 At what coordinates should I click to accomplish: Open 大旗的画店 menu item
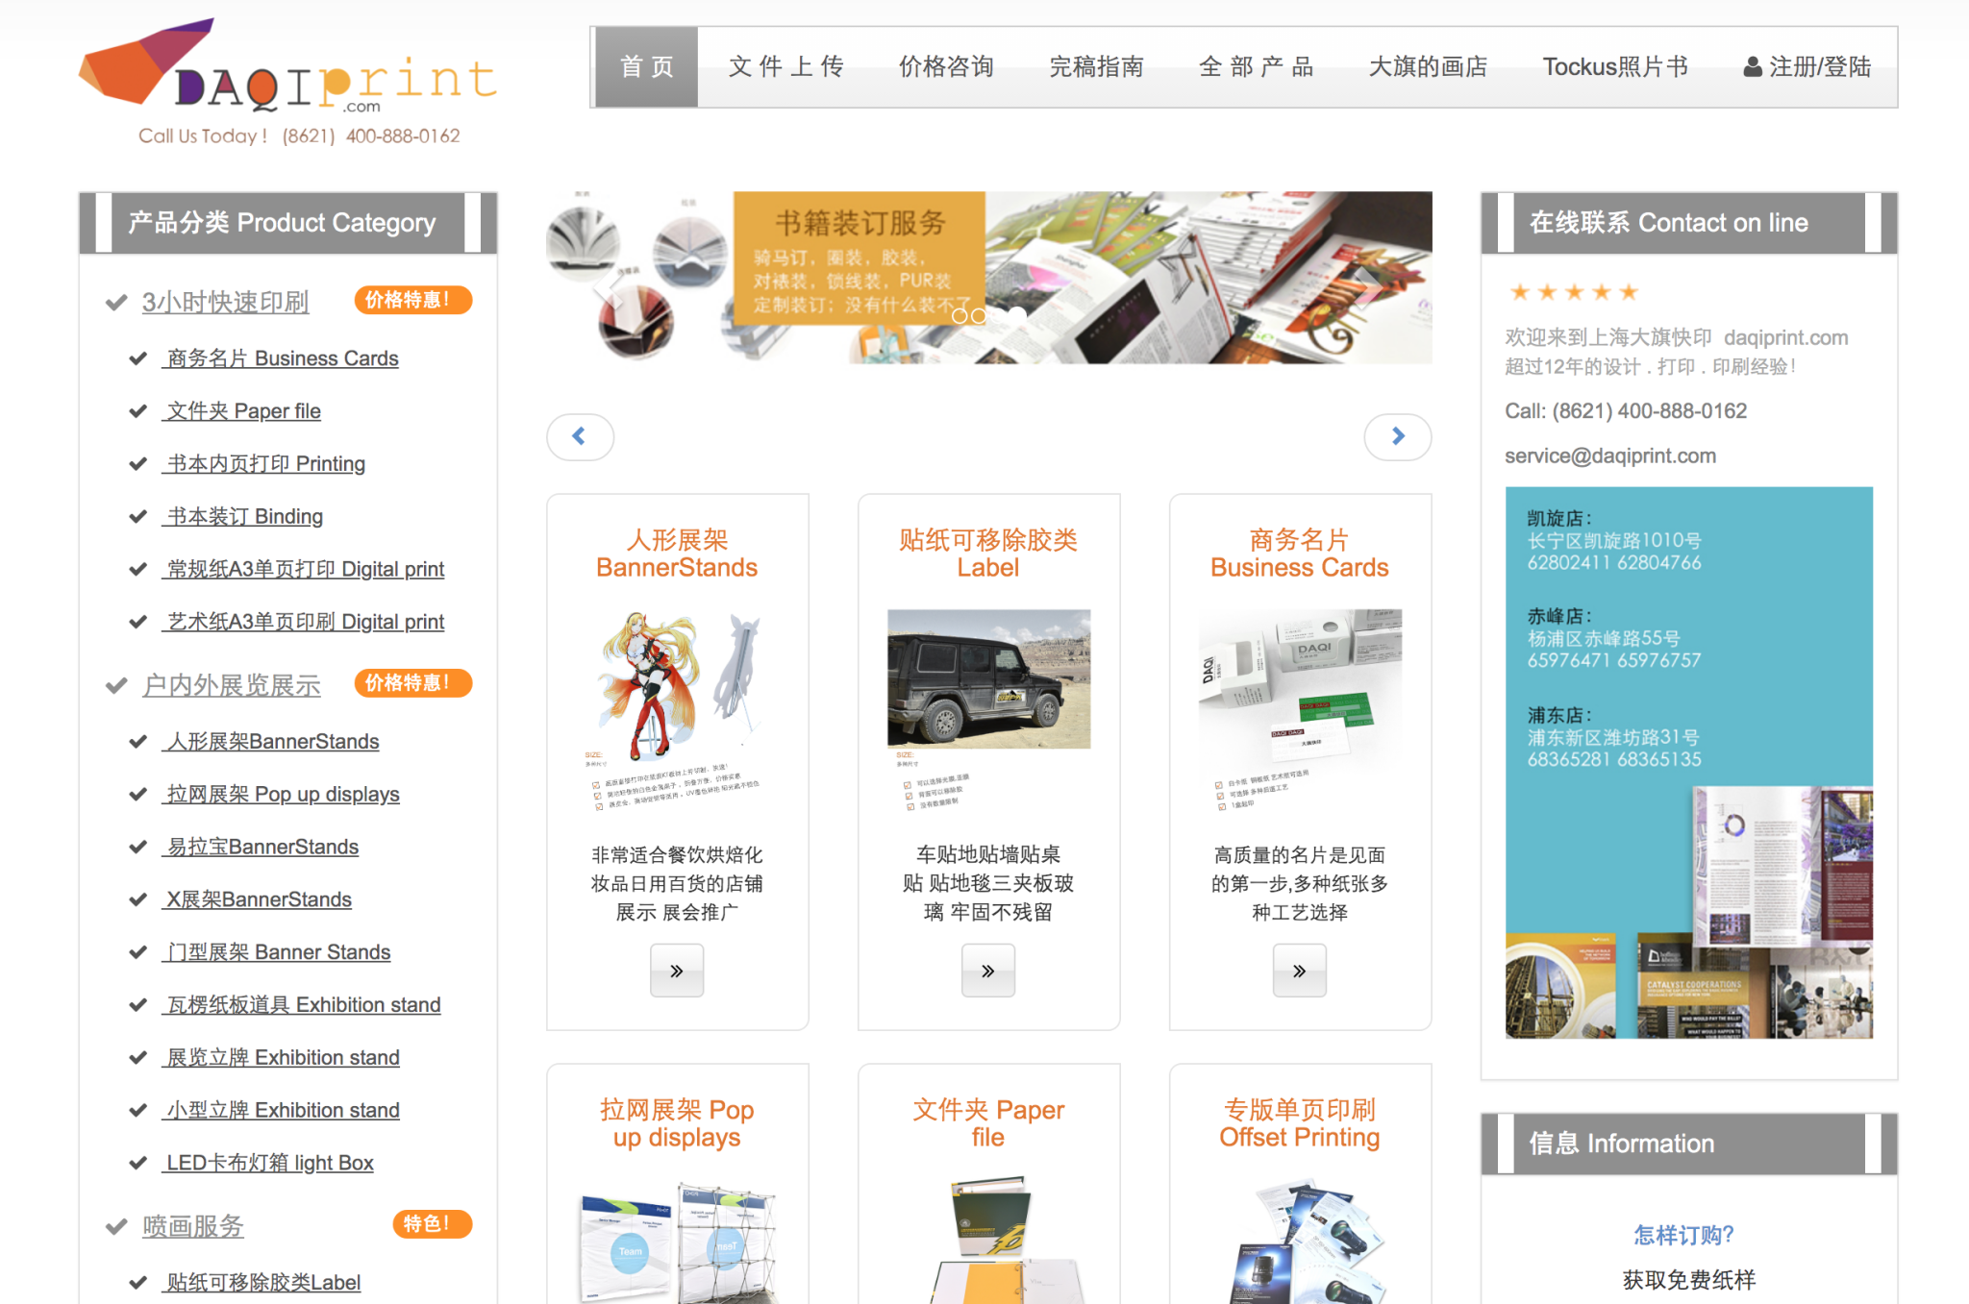[x=1428, y=66]
